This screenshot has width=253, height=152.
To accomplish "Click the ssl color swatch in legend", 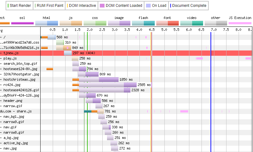I will coord(22,23).
